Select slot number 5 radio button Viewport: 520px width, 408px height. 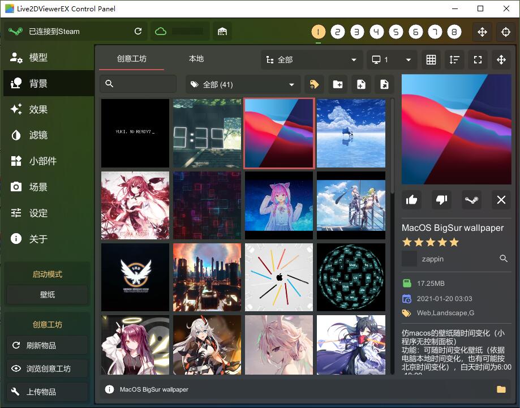(396, 32)
